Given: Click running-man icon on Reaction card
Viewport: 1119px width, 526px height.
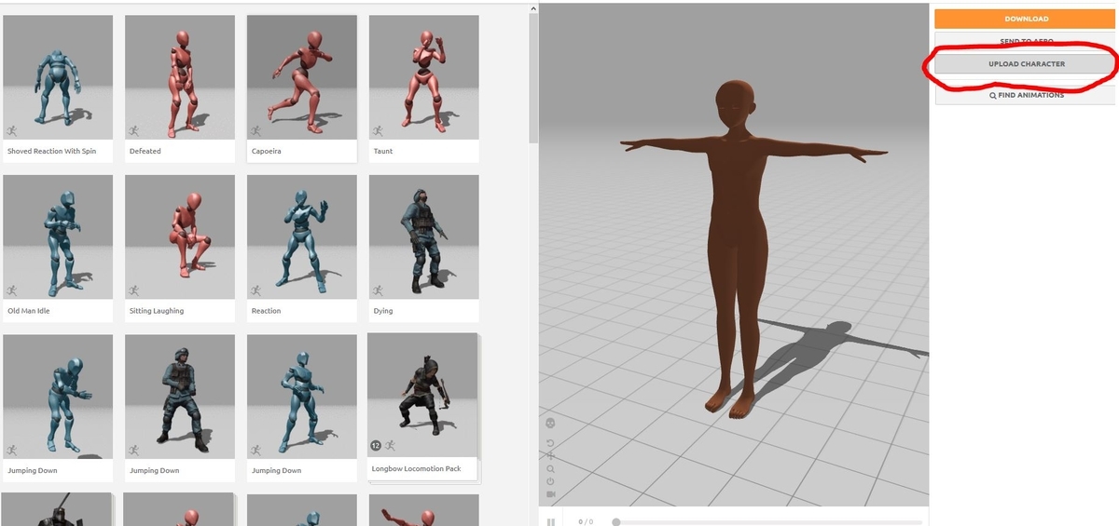Looking at the screenshot, I should click(256, 290).
